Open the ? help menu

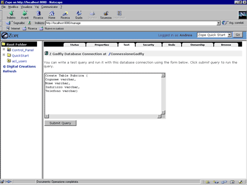click(61, 7)
